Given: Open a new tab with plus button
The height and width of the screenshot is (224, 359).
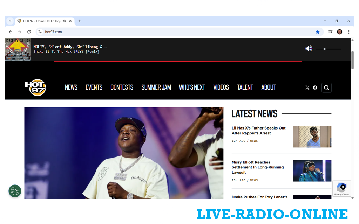Looking at the screenshot, I should click(x=80, y=21).
